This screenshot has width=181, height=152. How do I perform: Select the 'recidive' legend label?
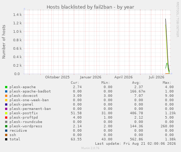point(18,131)
